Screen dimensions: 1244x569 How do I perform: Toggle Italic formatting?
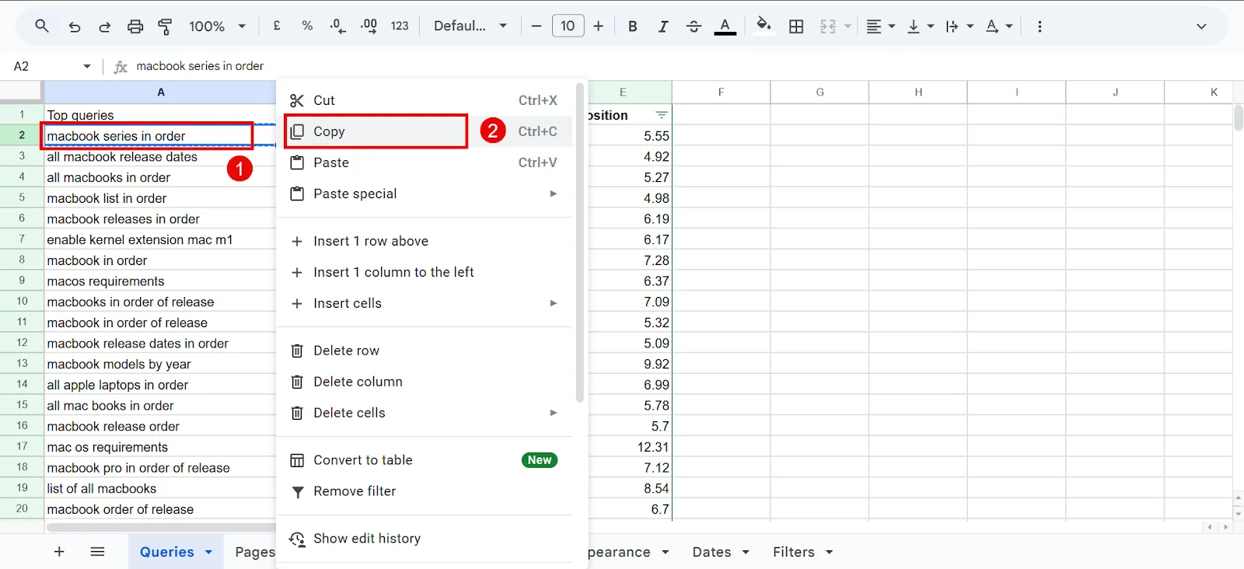[x=663, y=26]
